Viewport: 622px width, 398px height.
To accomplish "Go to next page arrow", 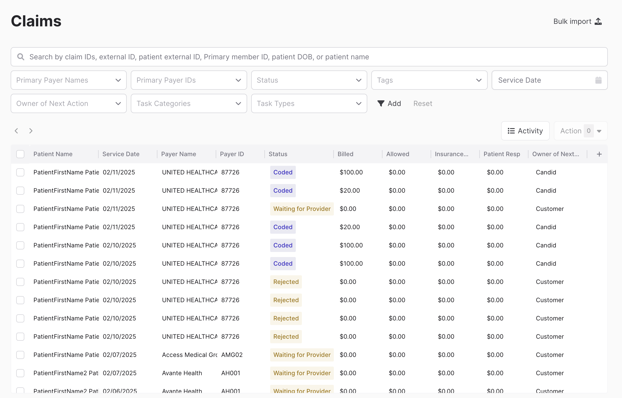I will tap(31, 131).
